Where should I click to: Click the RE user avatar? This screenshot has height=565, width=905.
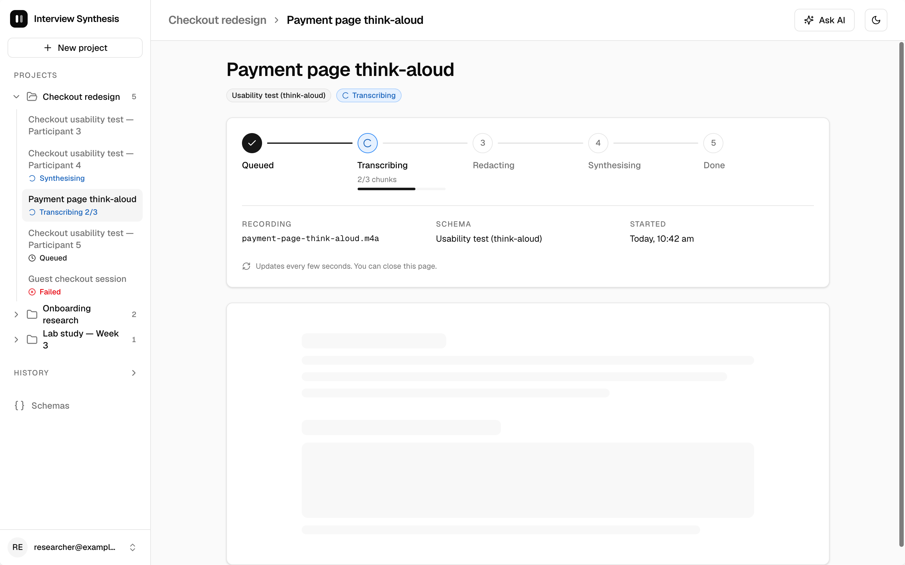coord(18,547)
